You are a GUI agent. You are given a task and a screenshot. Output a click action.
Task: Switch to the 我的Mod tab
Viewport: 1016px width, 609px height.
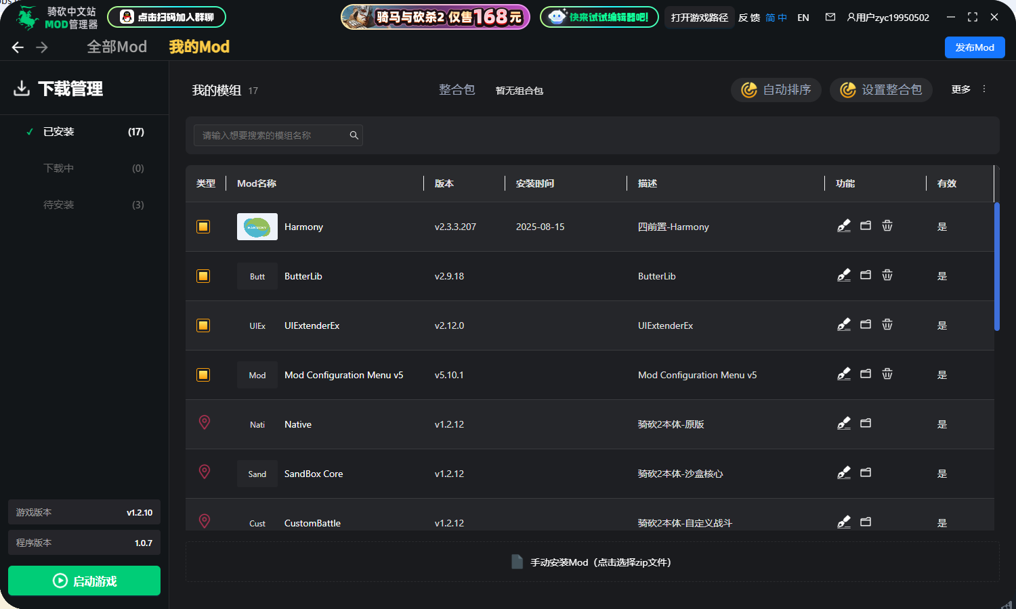click(199, 47)
